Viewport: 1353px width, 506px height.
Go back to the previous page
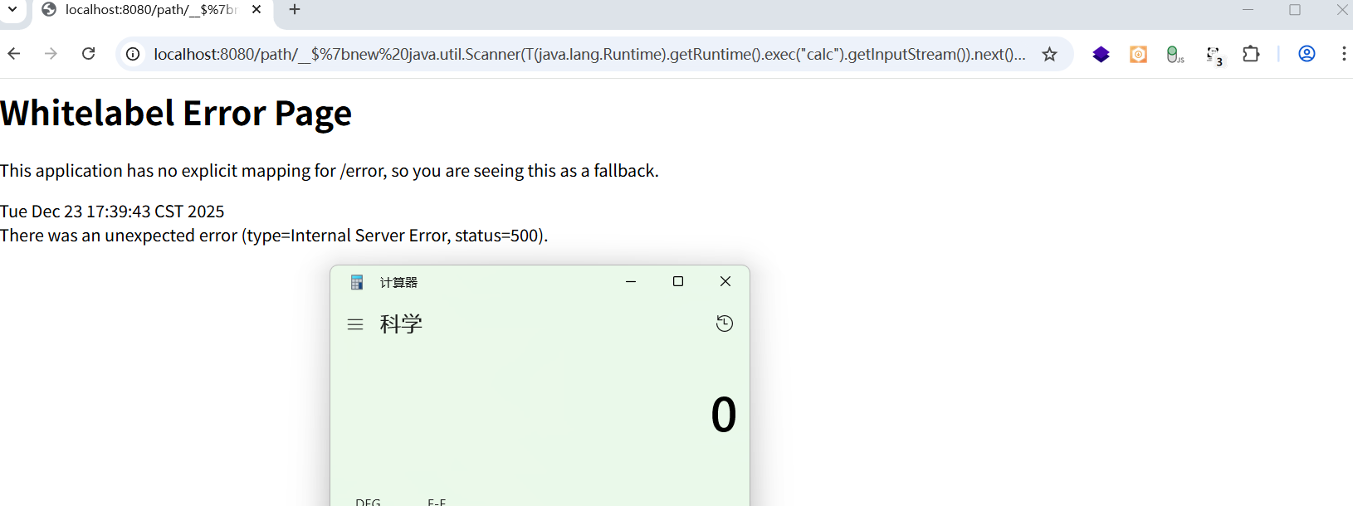(x=14, y=54)
